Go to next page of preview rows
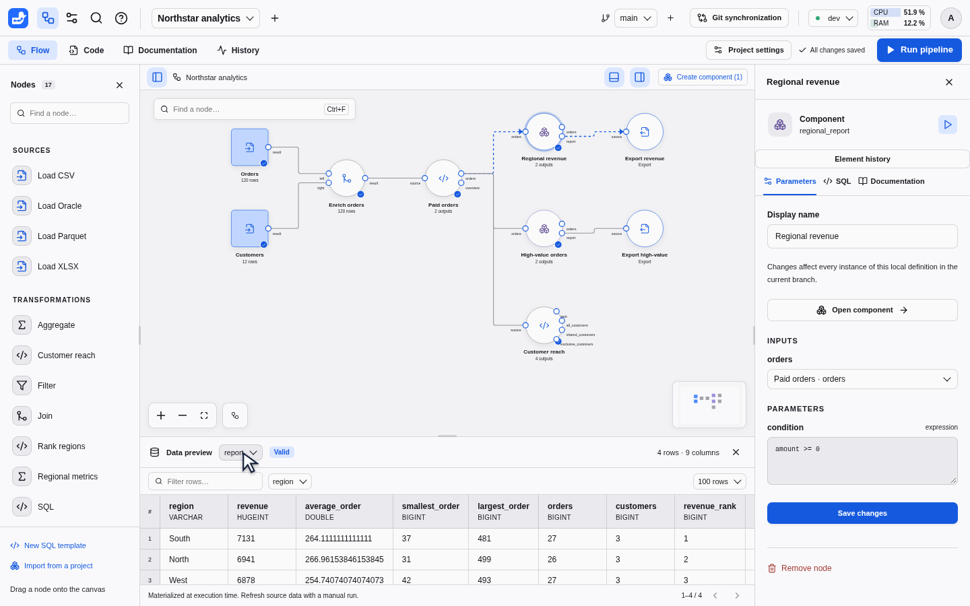The width and height of the screenshot is (970, 606). click(x=737, y=595)
